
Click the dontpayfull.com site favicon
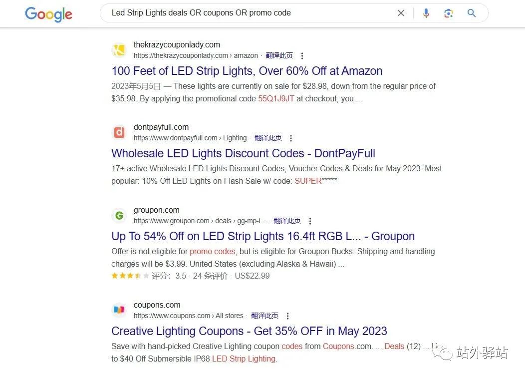pos(119,132)
